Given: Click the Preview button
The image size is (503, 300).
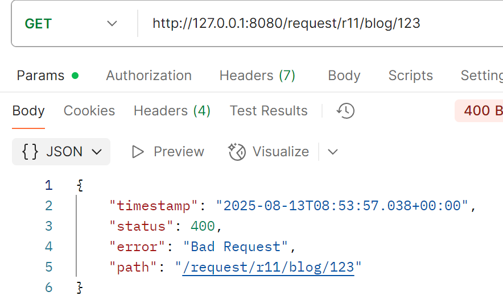Looking at the screenshot, I should pyautogui.click(x=168, y=152).
